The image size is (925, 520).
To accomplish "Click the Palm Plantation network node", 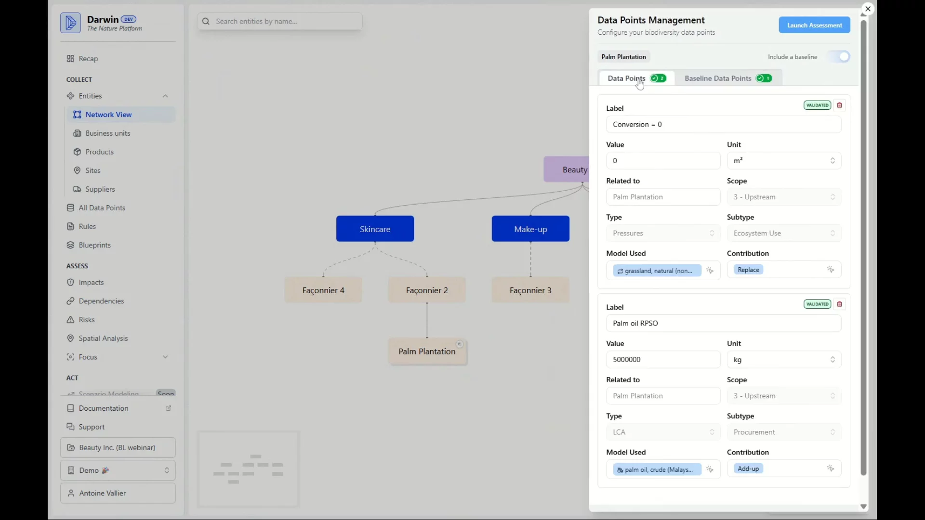I will 426,352.
